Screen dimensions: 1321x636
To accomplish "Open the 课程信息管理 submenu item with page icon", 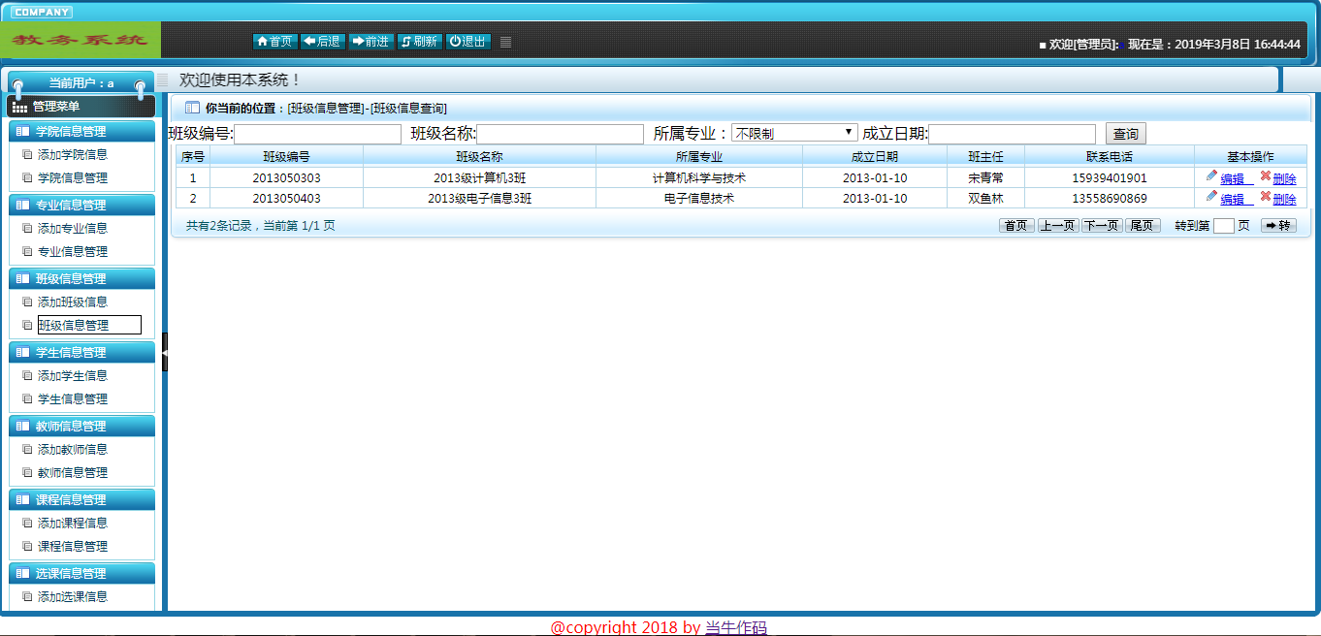I will click(73, 546).
